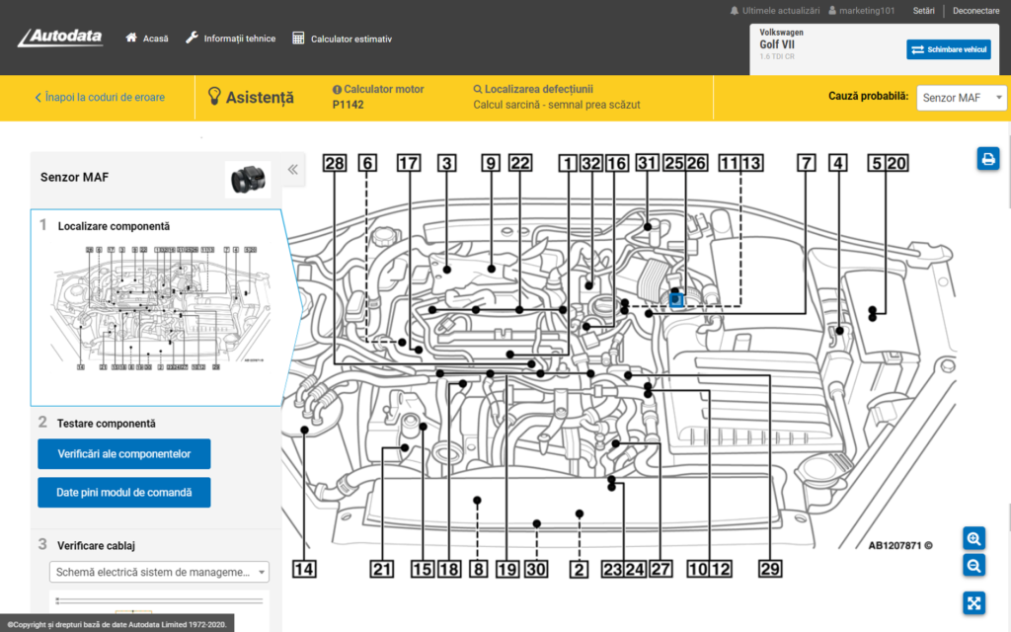Open Informații tehnice menu
Viewport: 1011px width, 632px height.
(231, 39)
